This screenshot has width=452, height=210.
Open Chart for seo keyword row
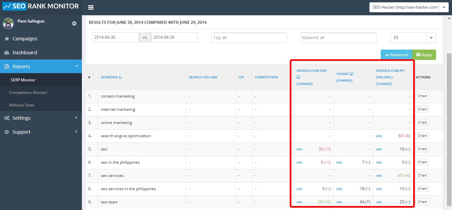coord(422,149)
